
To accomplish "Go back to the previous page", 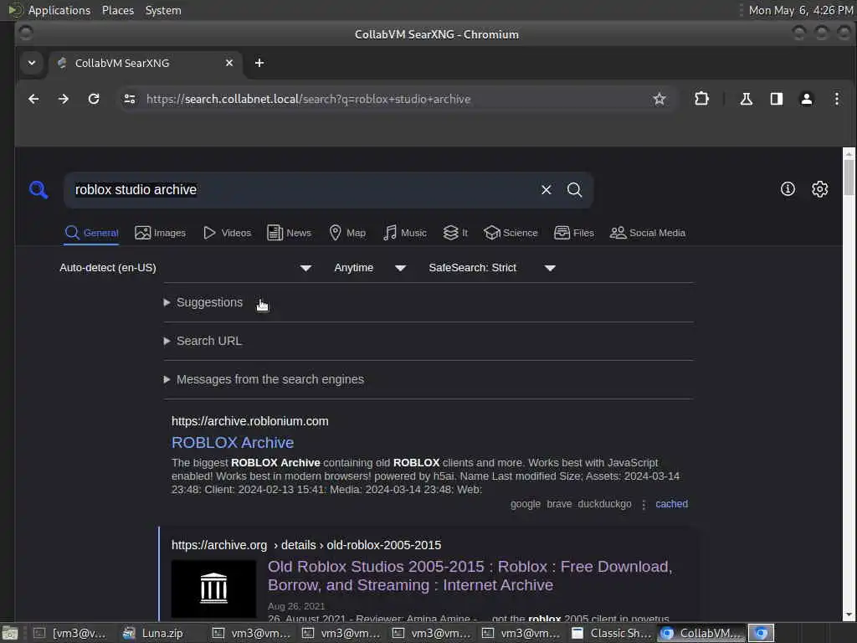I will 33,99.
